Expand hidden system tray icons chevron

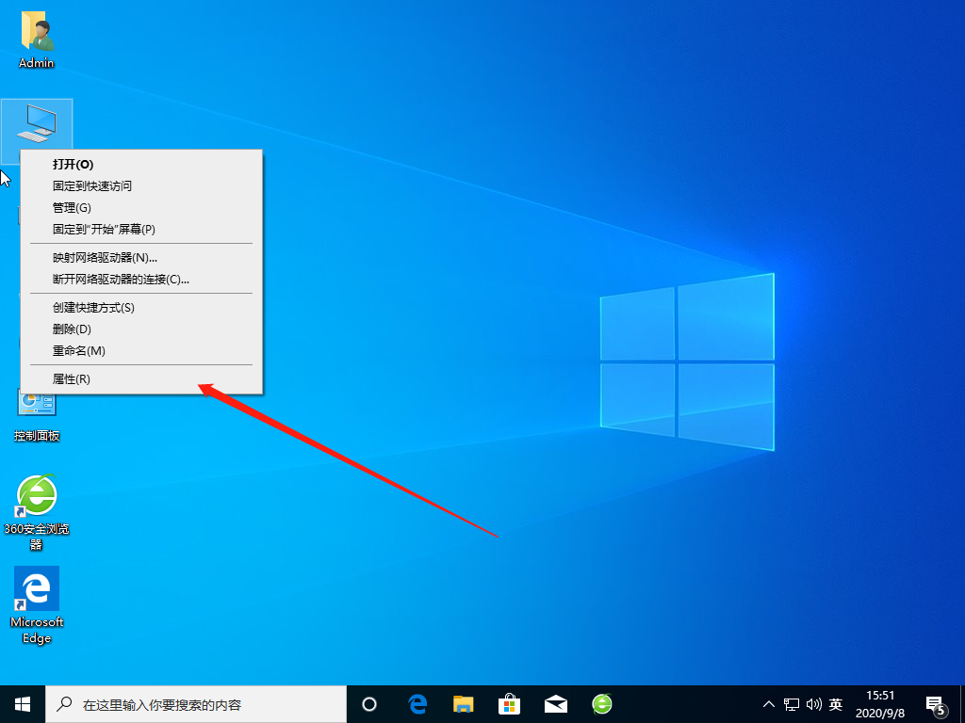point(769,704)
